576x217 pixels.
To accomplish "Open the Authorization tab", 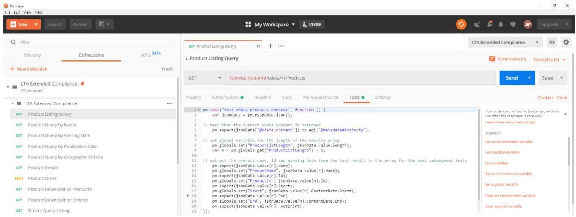I will coord(227,97).
